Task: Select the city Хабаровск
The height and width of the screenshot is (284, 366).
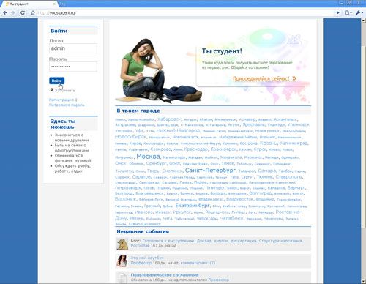Action: pyautogui.click(x=169, y=119)
